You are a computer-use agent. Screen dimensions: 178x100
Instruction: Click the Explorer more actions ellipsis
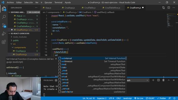point(36,8)
